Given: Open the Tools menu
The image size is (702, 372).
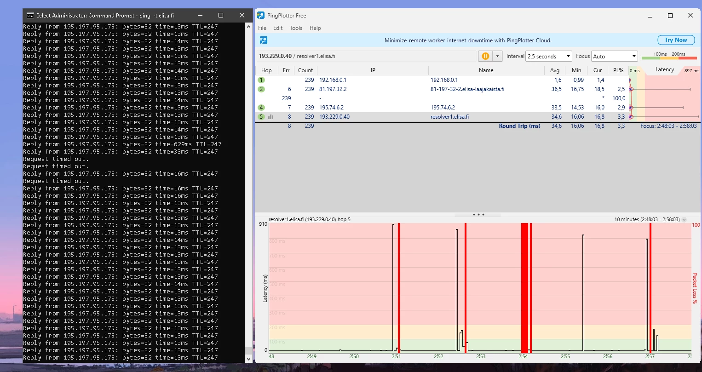Looking at the screenshot, I should coord(296,28).
